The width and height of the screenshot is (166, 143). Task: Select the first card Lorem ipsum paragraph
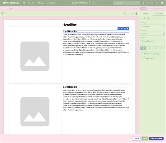[96, 44]
